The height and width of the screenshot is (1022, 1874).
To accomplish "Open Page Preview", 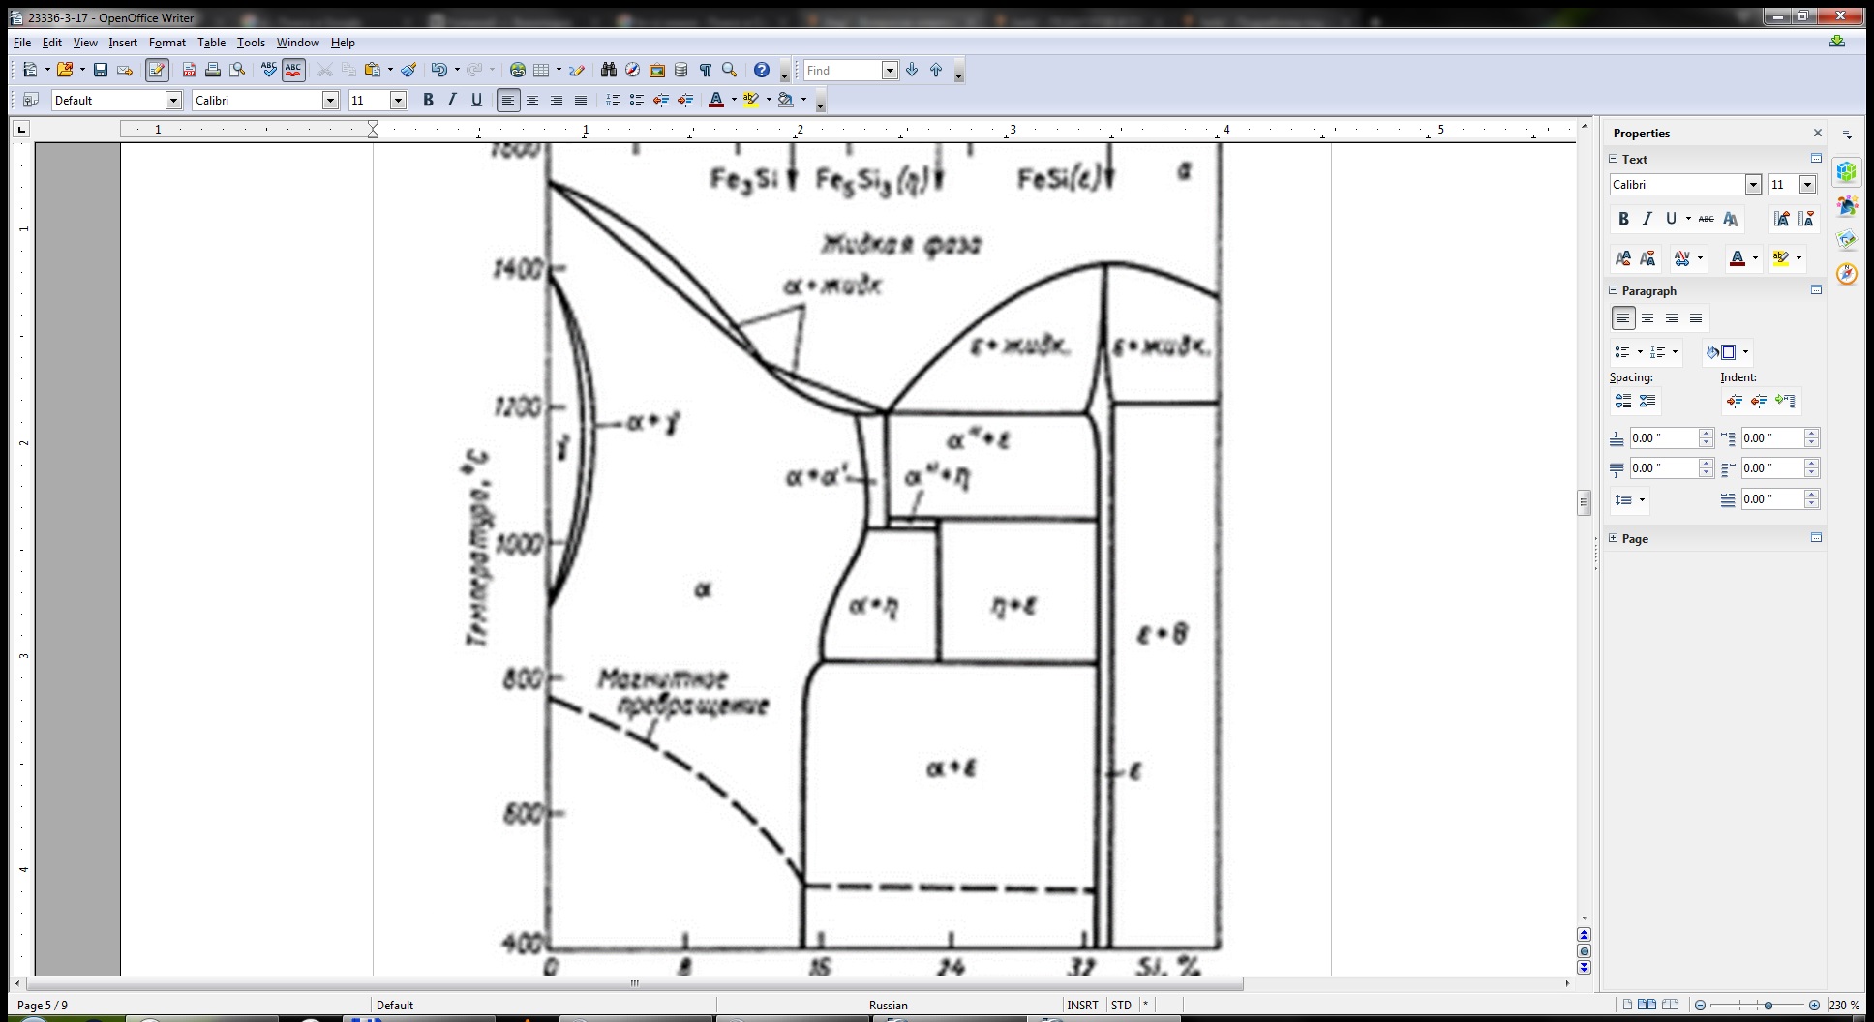I will coord(237,70).
